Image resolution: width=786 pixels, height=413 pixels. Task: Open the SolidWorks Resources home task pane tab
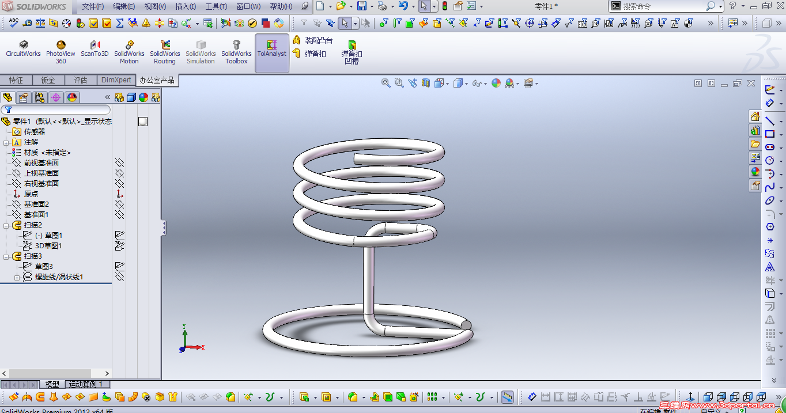coord(755,117)
